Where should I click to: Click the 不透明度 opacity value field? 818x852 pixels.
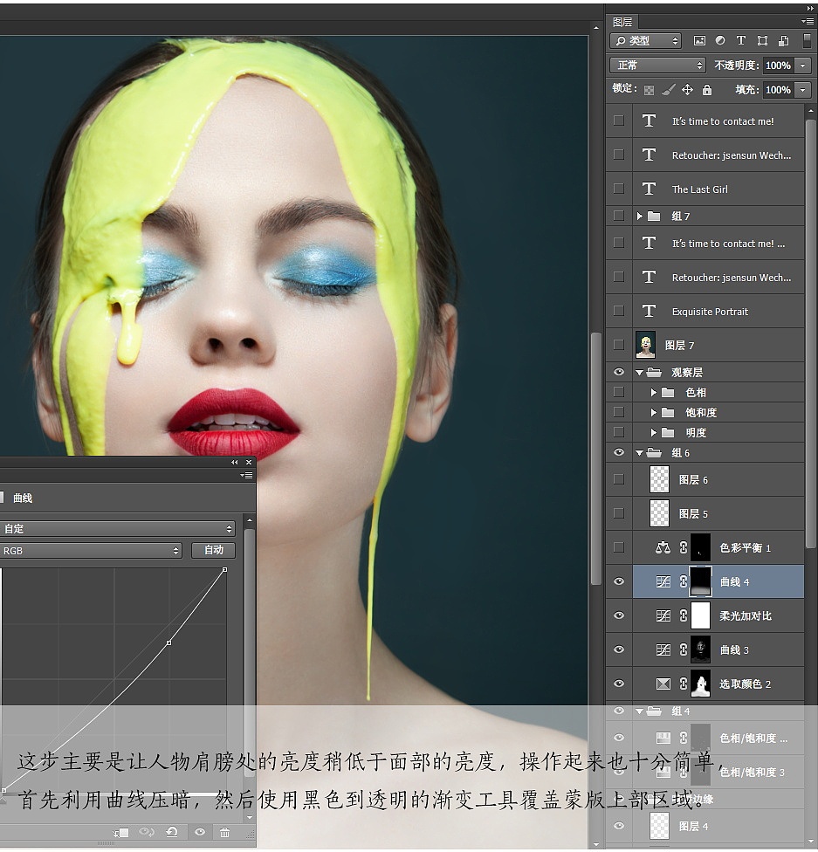click(778, 65)
